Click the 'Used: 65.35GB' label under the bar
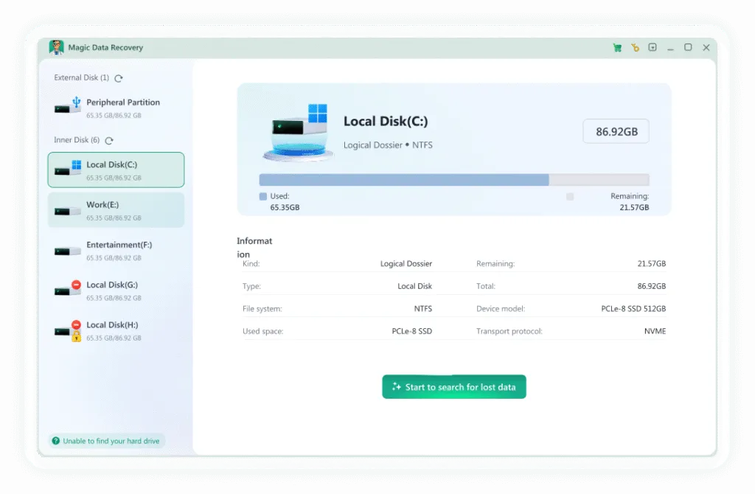 285,202
